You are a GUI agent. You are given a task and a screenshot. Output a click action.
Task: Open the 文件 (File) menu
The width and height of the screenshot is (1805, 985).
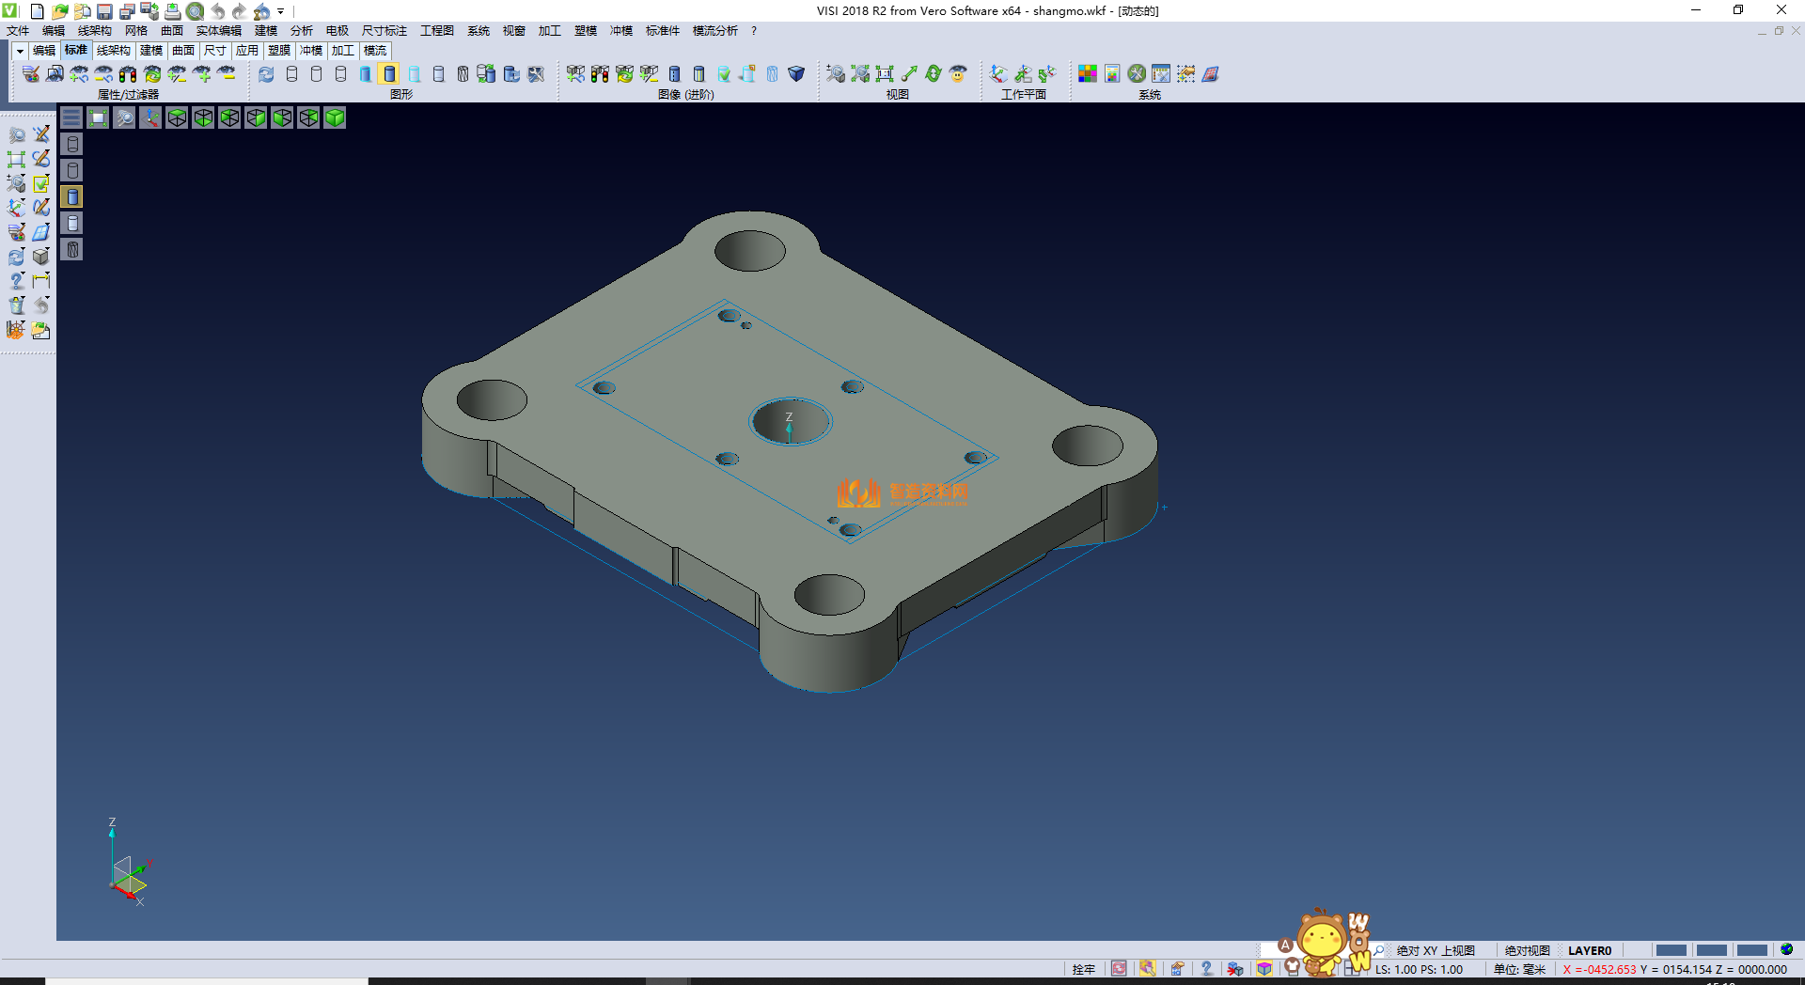18,31
